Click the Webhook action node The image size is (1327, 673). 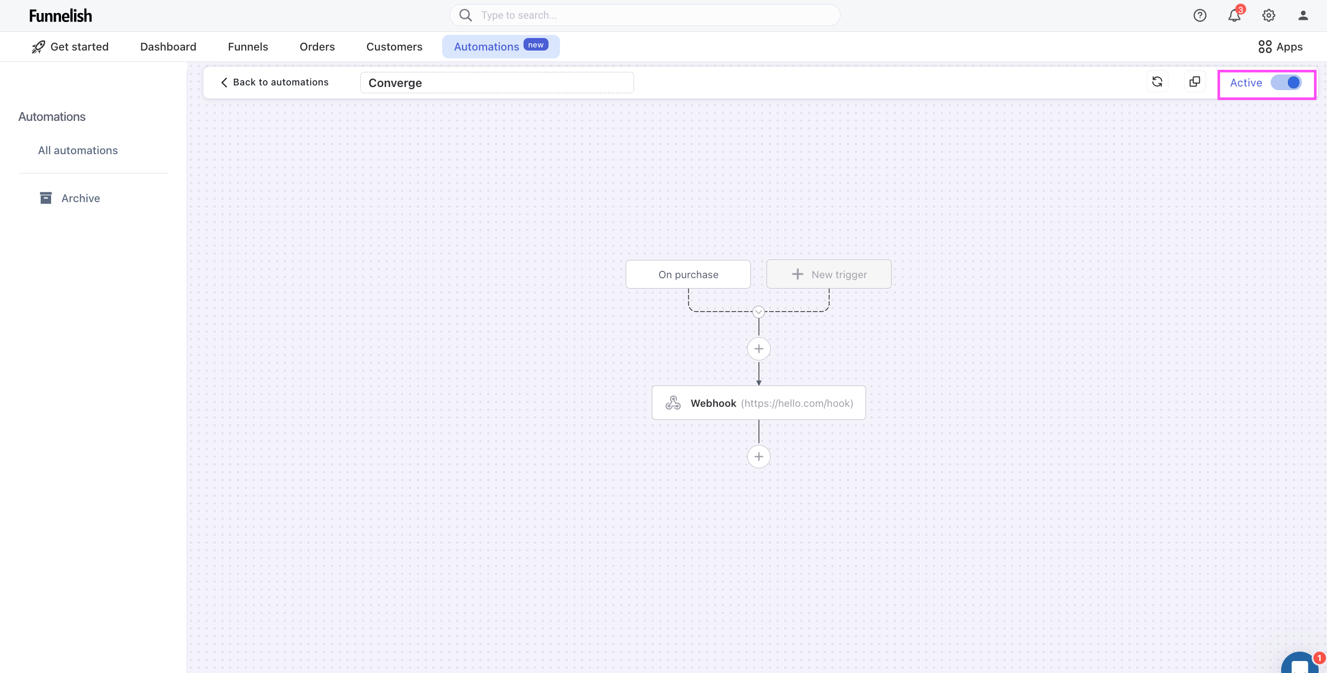[x=758, y=403]
